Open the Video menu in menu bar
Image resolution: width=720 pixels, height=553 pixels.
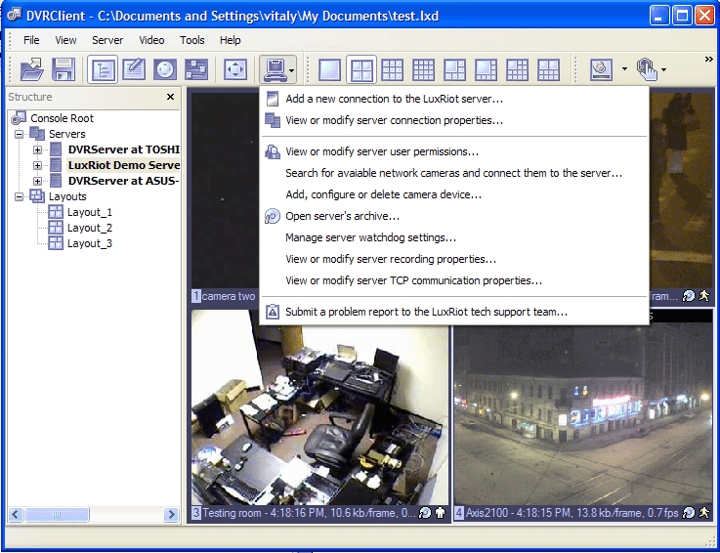(151, 40)
